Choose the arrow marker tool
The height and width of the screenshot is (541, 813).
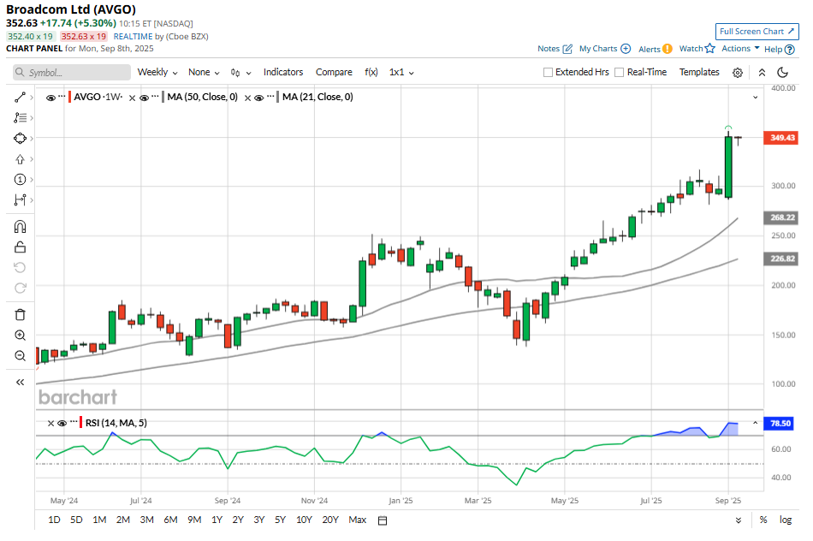pos(20,159)
